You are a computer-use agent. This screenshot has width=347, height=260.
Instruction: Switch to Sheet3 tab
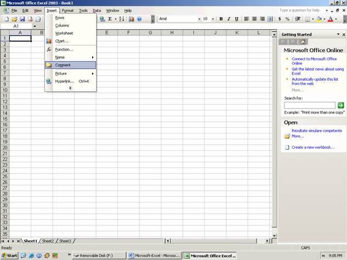coord(65,241)
